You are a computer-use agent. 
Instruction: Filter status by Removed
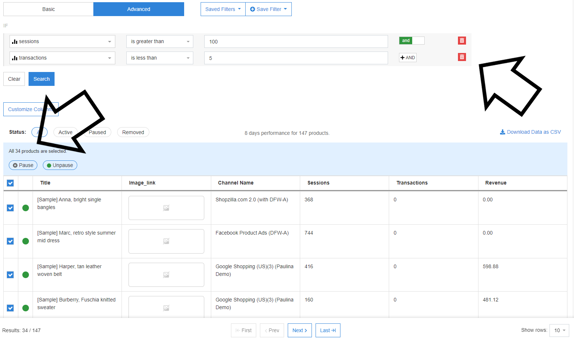click(x=133, y=132)
